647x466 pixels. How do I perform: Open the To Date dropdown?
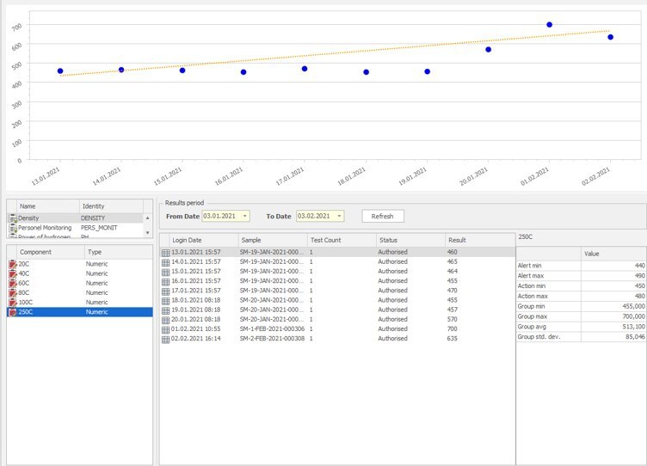point(339,216)
